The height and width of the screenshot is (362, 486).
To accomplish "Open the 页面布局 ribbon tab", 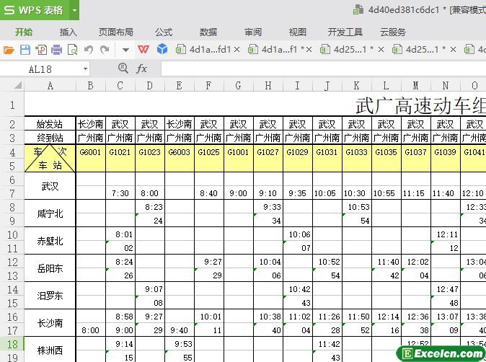I will (x=116, y=32).
